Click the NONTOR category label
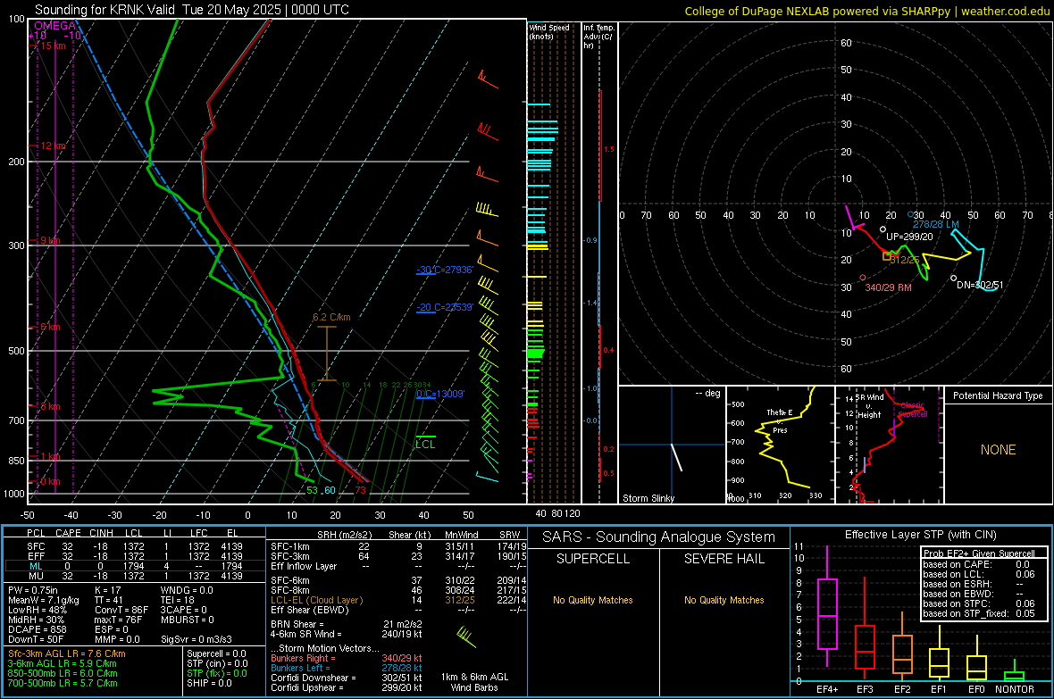1054x699 pixels. (1015, 689)
